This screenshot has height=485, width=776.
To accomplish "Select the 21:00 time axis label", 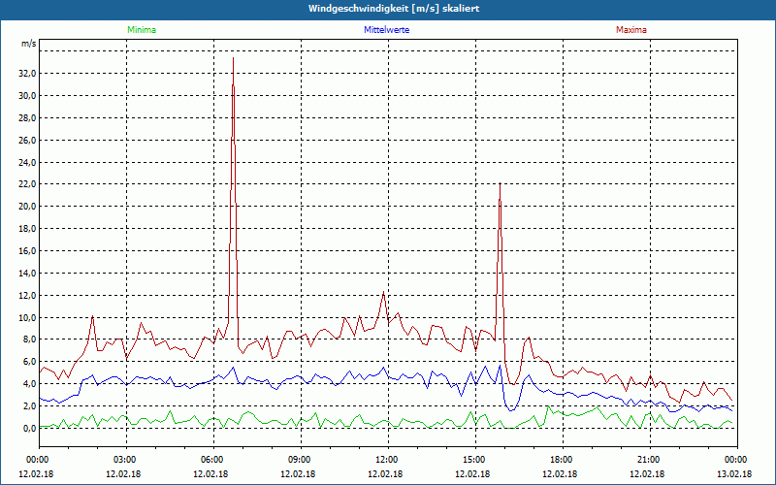I will 648,460.
